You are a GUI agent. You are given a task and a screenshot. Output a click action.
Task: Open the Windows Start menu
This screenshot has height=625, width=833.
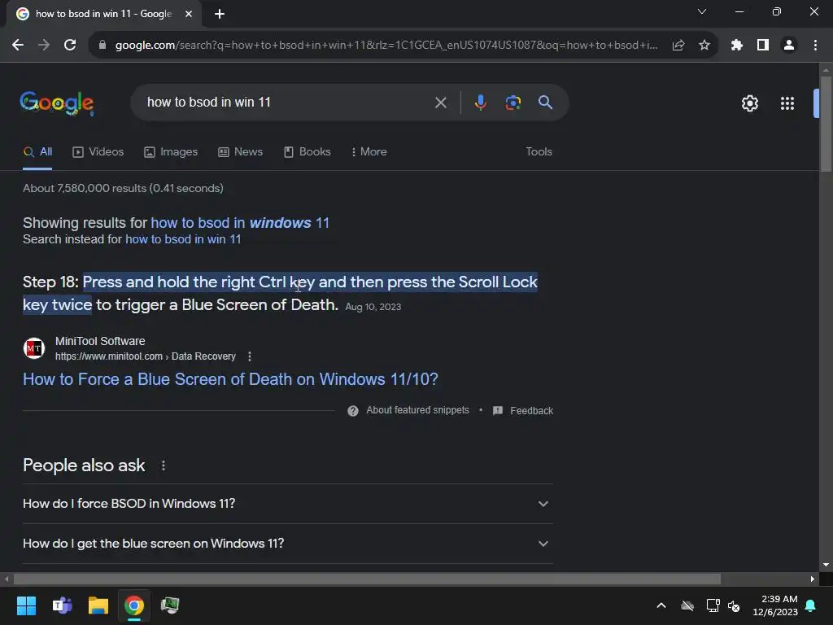pyautogui.click(x=26, y=605)
